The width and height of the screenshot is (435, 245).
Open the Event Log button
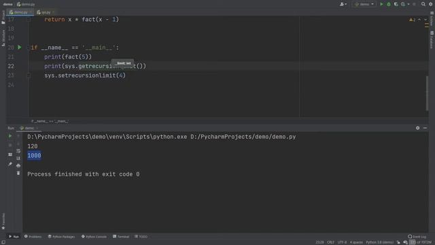pos(417,237)
